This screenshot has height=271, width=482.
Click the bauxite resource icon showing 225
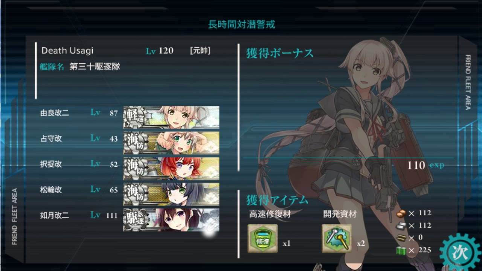click(x=401, y=250)
